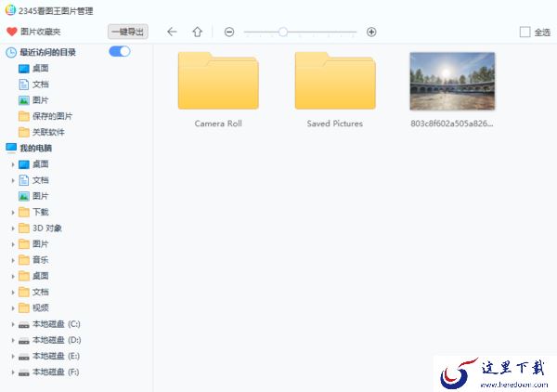Expand 本地磁盘 (C:)
This screenshot has height=392, width=557.
[x=13, y=324]
